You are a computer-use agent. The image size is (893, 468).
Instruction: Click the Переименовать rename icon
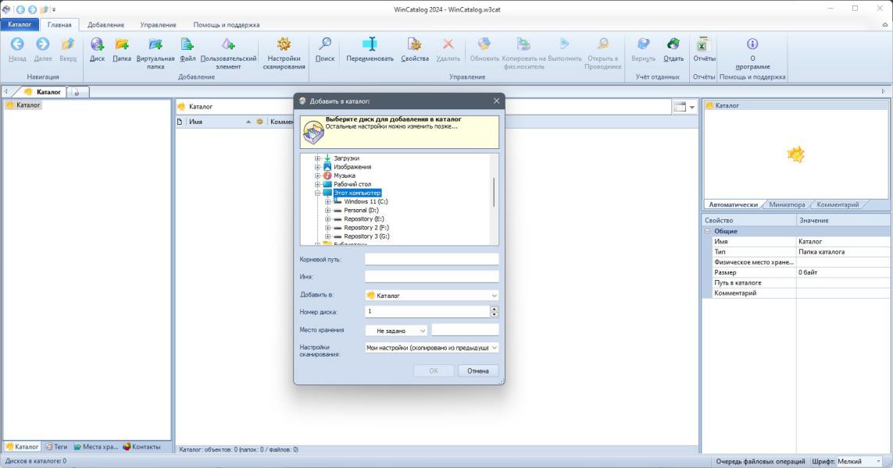370,44
